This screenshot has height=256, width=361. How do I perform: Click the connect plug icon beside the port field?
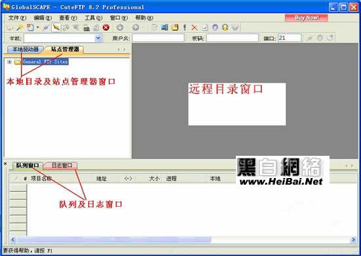pos(309,38)
